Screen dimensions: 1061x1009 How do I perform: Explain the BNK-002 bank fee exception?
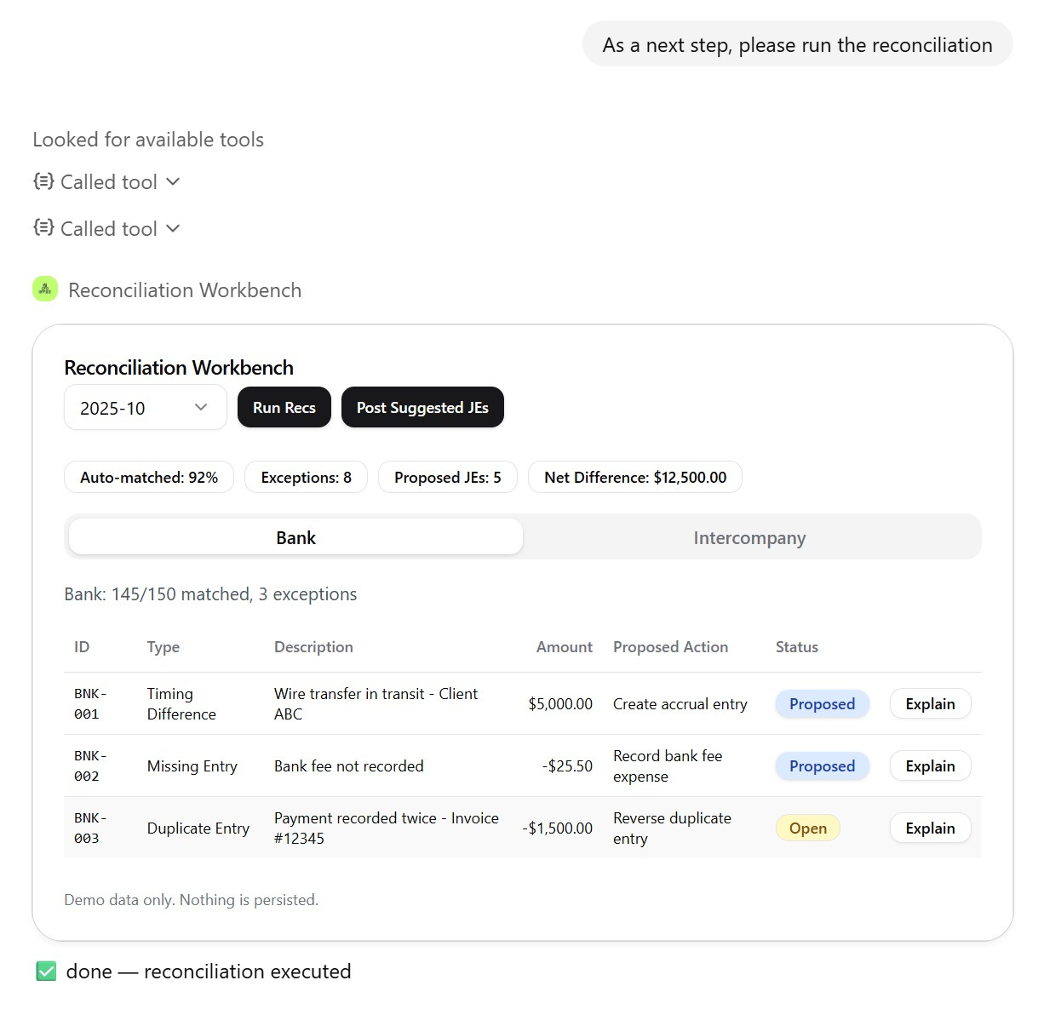click(930, 766)
